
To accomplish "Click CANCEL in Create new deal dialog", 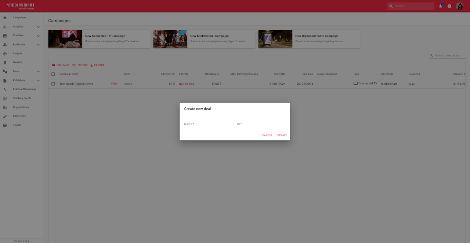I will coord(267,136).
